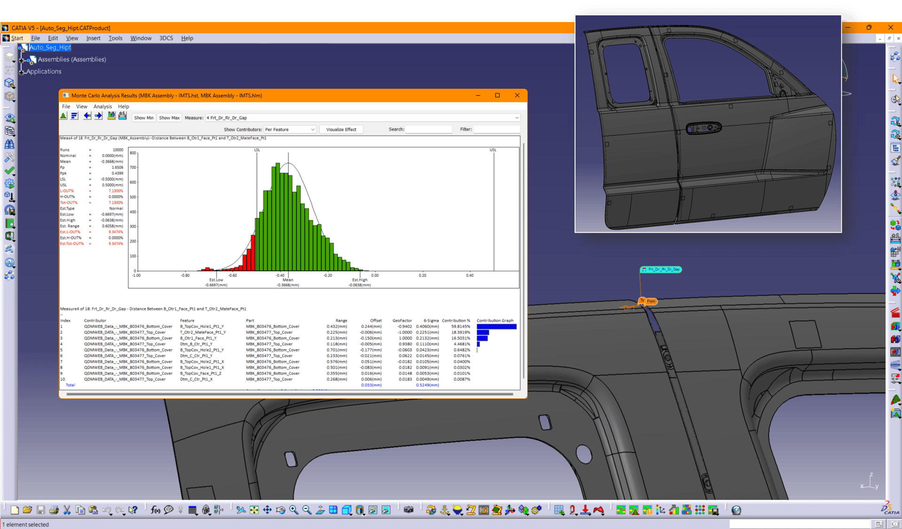The width and height of the screenshot is (902, 529).
Task: Open the Tools menu in CATIA menu bar
Action: 115,38
